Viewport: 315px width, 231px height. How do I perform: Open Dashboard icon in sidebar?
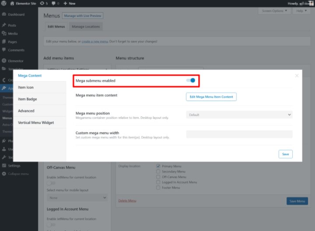tap(4, 14)
